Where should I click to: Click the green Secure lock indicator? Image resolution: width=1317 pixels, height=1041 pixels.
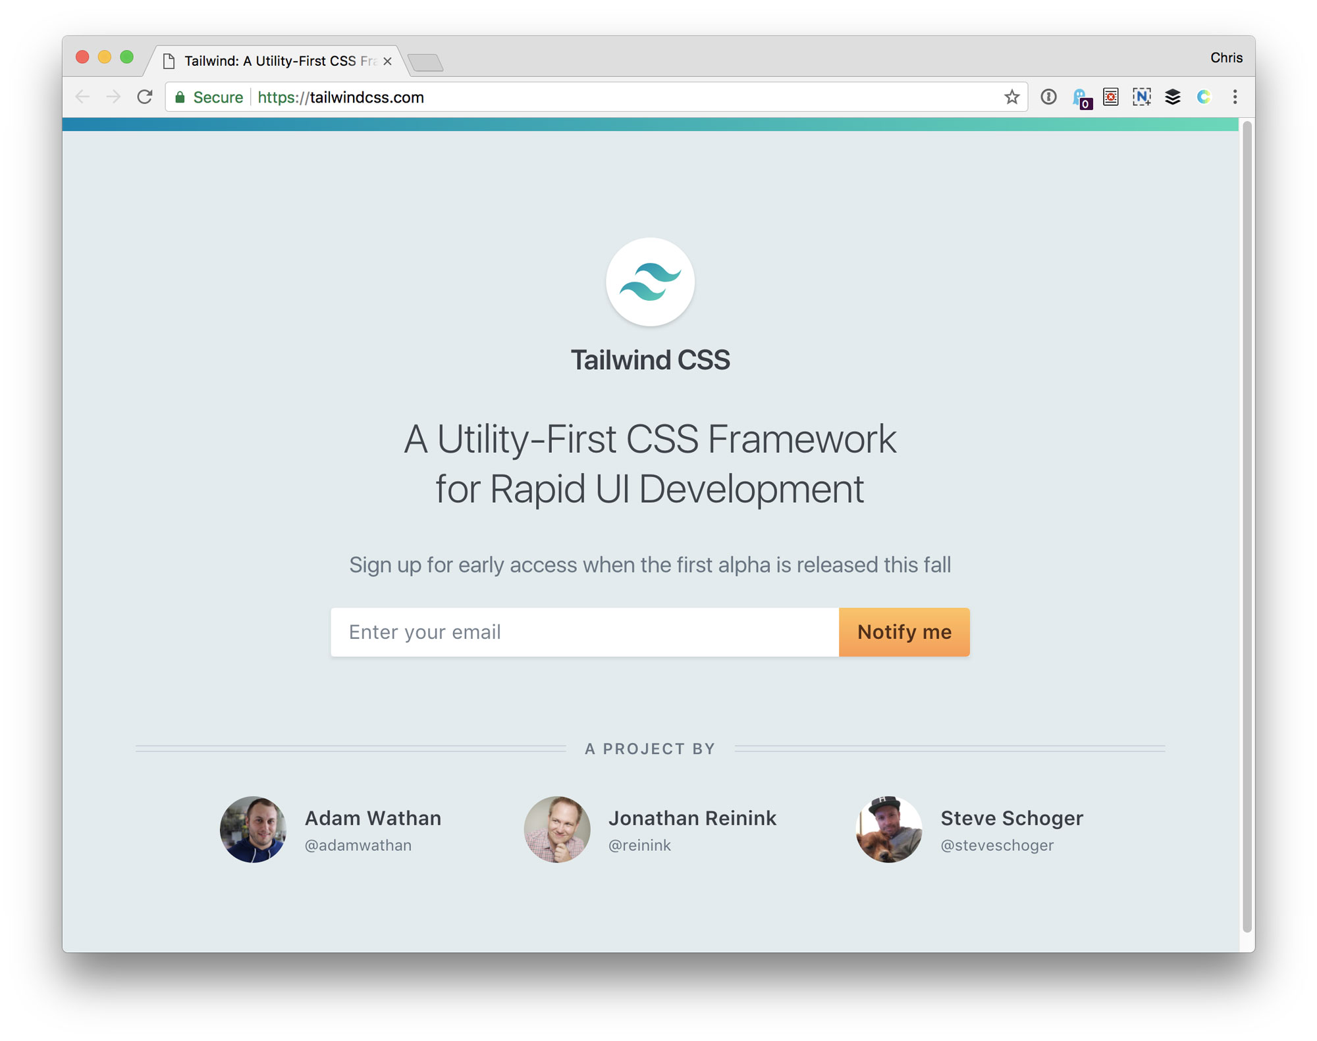[209, 97]
